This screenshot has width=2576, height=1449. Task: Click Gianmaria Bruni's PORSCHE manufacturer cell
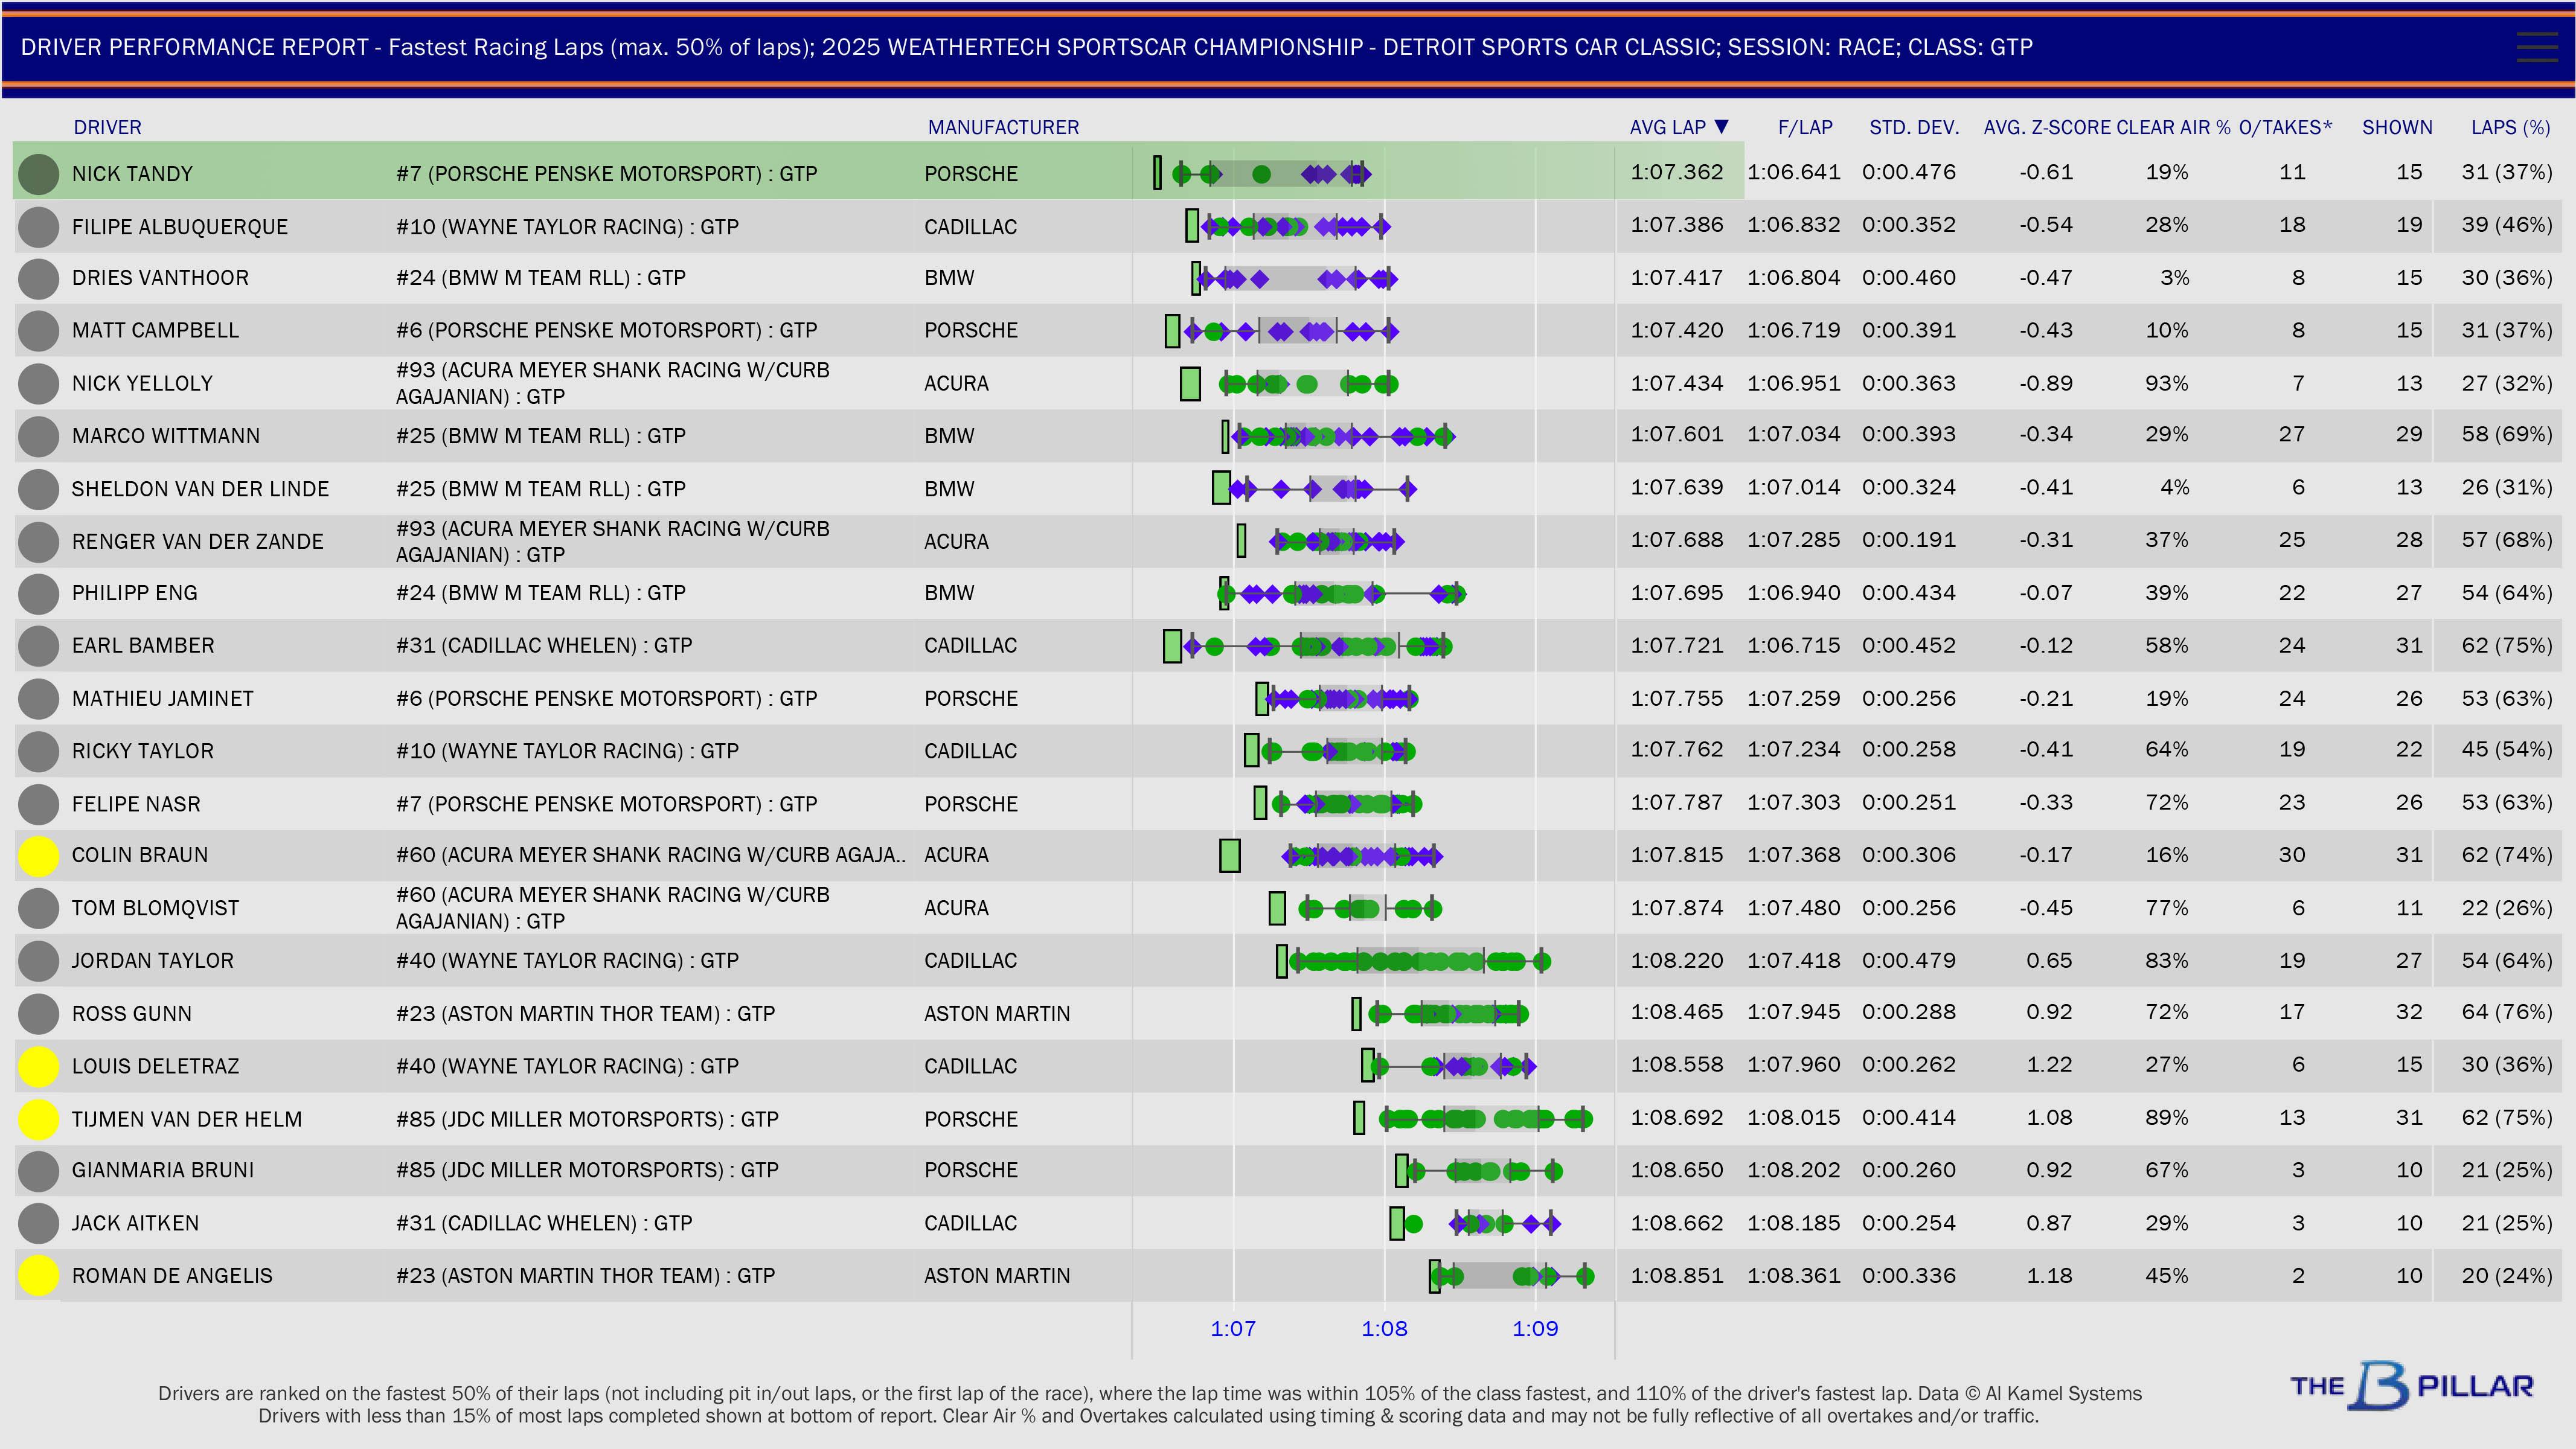(x=971, y=1170)
